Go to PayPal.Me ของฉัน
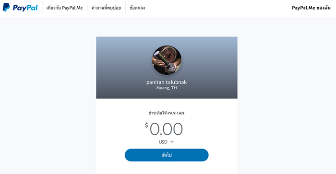 [311, 8]
